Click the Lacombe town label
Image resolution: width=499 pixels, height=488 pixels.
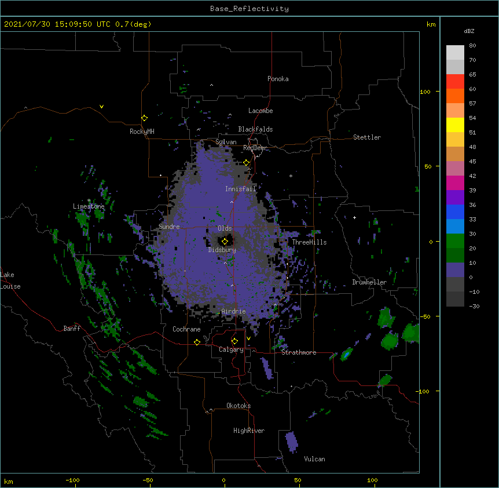(260, 111)
